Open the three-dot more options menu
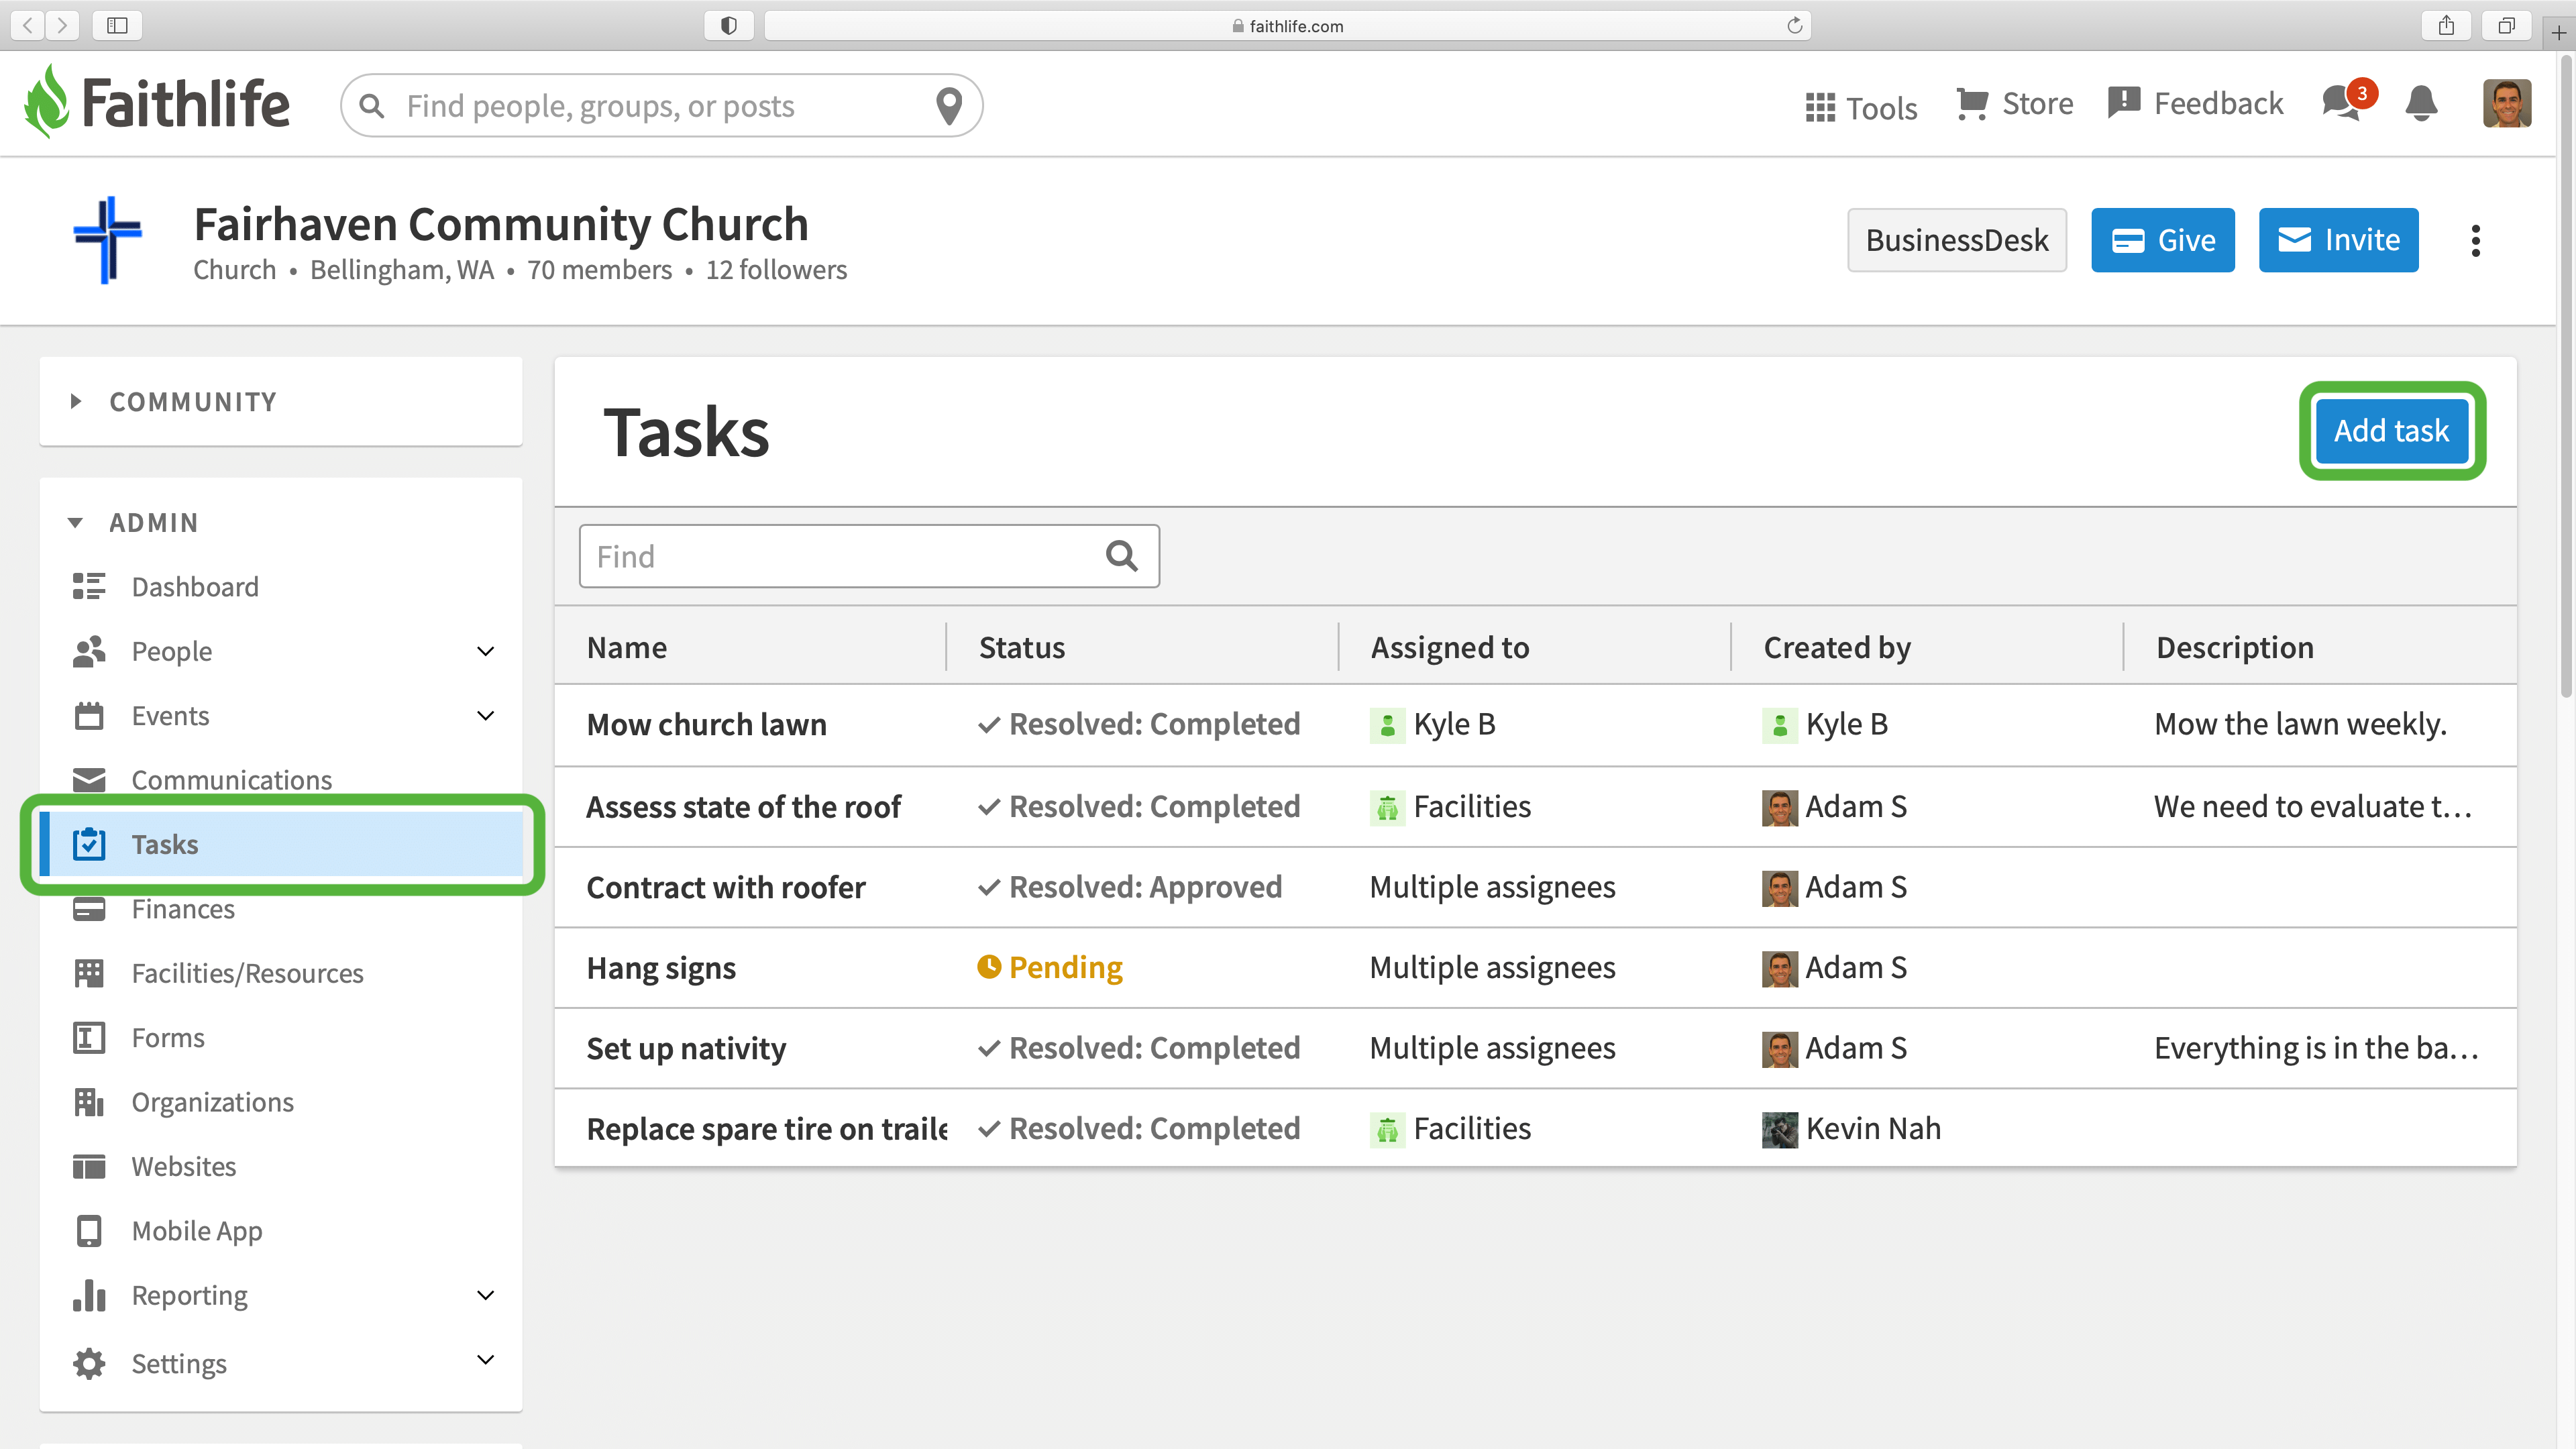 pyautogui.click(x=2475, y=240)
